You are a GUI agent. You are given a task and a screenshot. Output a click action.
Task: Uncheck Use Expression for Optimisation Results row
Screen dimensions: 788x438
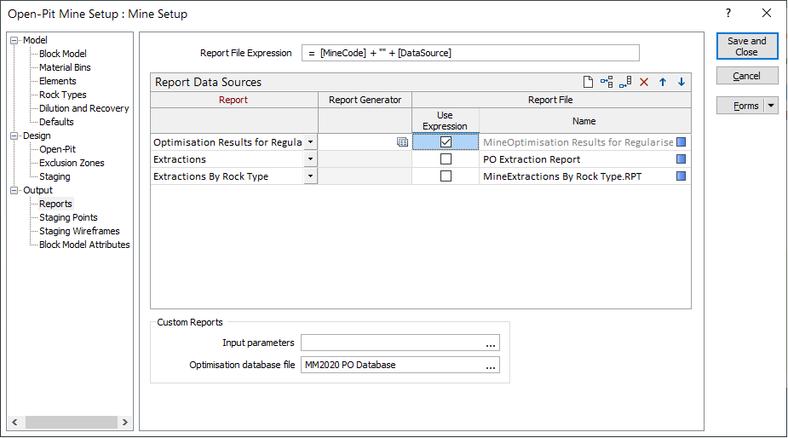(446, 142)
